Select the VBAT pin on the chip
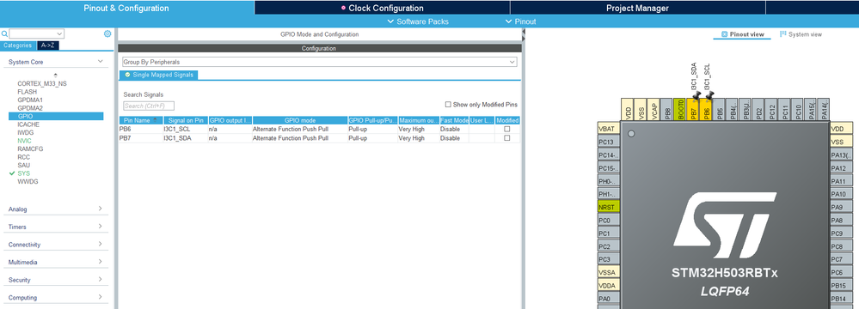859x309 pixels. (x=608, y=129)
